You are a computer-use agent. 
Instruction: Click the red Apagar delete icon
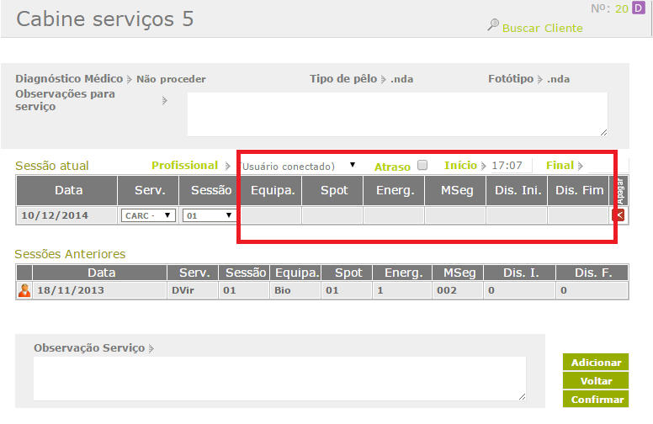pos(619,215)
